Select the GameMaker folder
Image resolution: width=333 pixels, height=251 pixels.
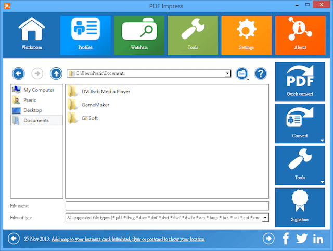(x=88, y=105)
